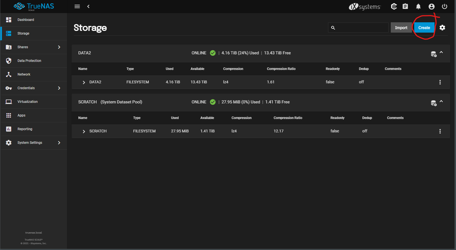Open the DATA2 dataset actions menu
The image size is (456, 250).
[x=440, y=82]
